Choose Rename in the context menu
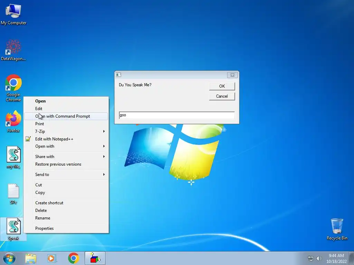Screen dimensions: 354x265 (66, 218)
